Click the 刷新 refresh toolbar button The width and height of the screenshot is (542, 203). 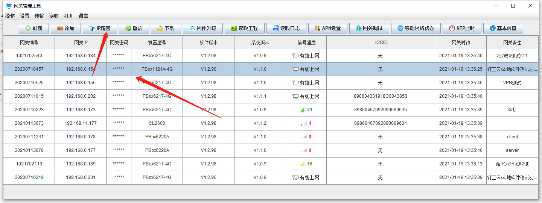tap(33, 28)
